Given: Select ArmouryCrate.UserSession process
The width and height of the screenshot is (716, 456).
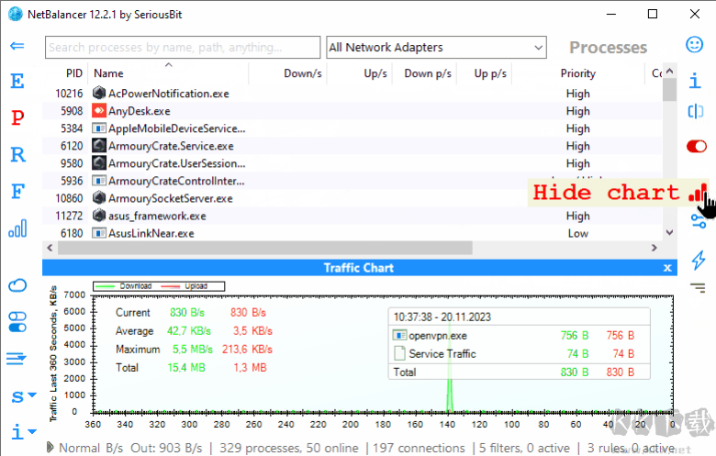Looking at the screenshot, I should (352, 163).
